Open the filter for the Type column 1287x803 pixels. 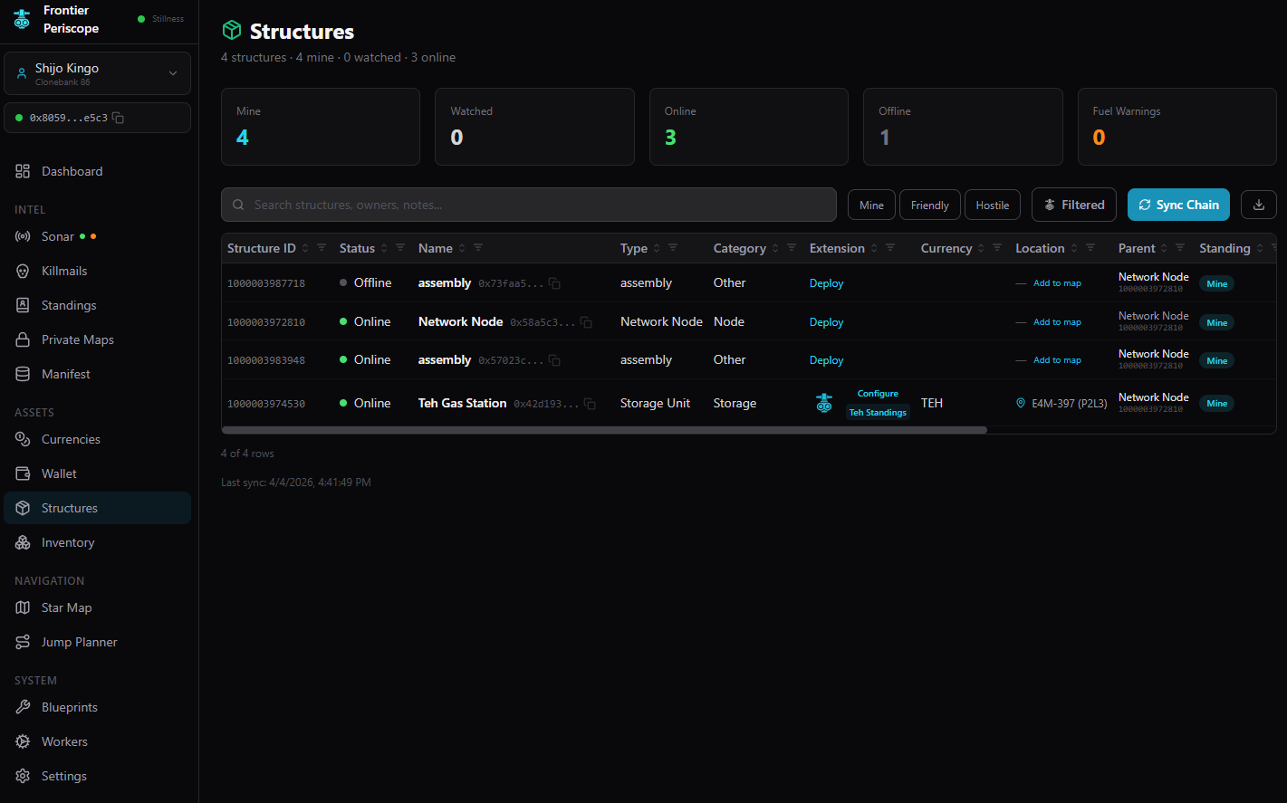coord(673,248)
